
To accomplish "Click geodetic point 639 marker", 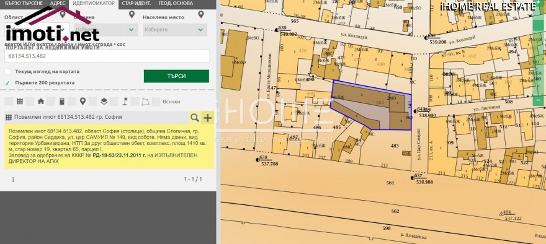I will (x=277, y=30).
